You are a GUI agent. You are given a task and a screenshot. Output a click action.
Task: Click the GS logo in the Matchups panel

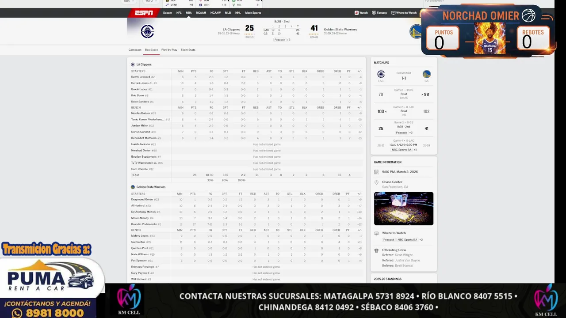pos(427,74)
